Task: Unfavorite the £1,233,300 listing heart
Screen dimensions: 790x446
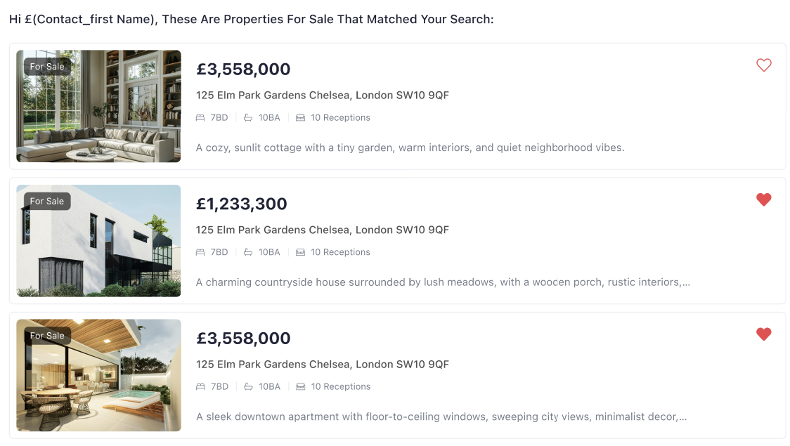Action: pyautogui.click(x=763, y=199)
